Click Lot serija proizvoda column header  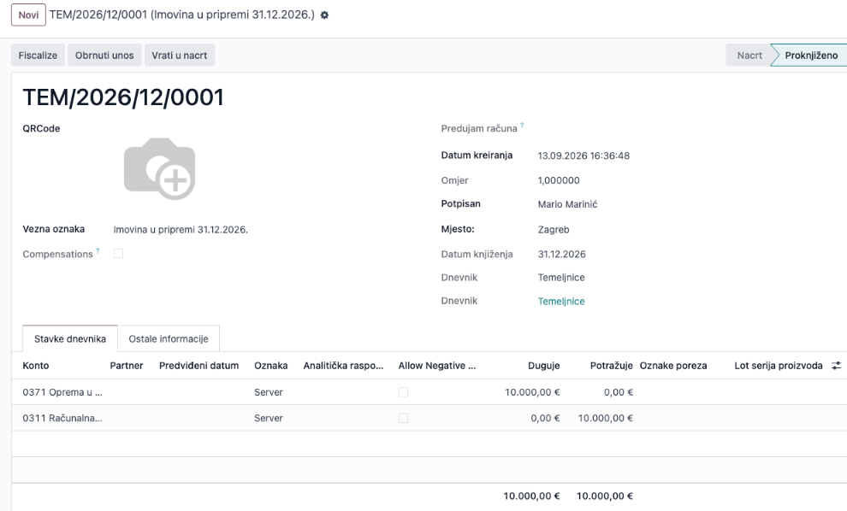pos(779,366)
